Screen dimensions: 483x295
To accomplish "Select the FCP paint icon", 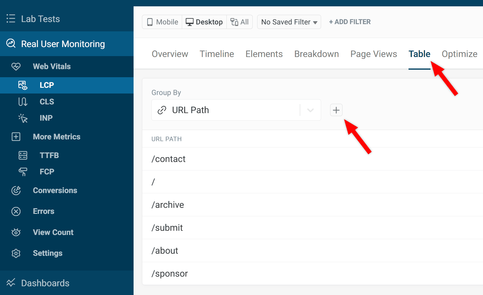I will point(23,172).
